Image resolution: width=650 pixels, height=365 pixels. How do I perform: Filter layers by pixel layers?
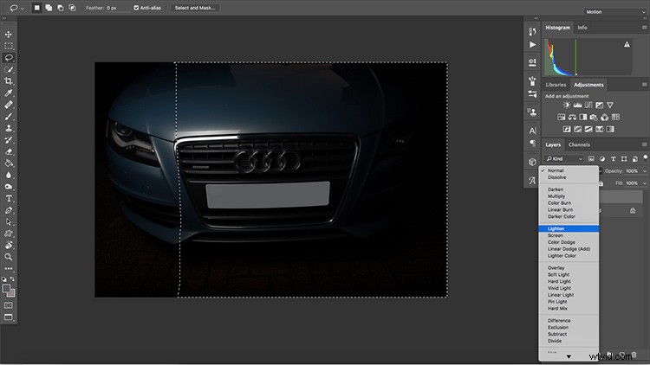click(x=591, y=159)
